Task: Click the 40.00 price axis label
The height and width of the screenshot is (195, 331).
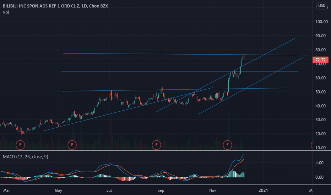Action: [320, 106]
